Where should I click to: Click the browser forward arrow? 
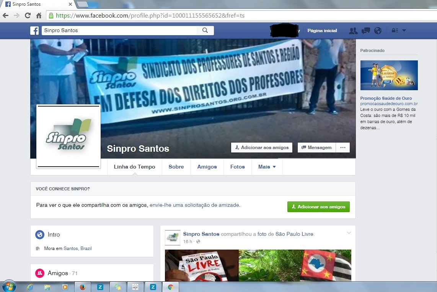point(17,16)
